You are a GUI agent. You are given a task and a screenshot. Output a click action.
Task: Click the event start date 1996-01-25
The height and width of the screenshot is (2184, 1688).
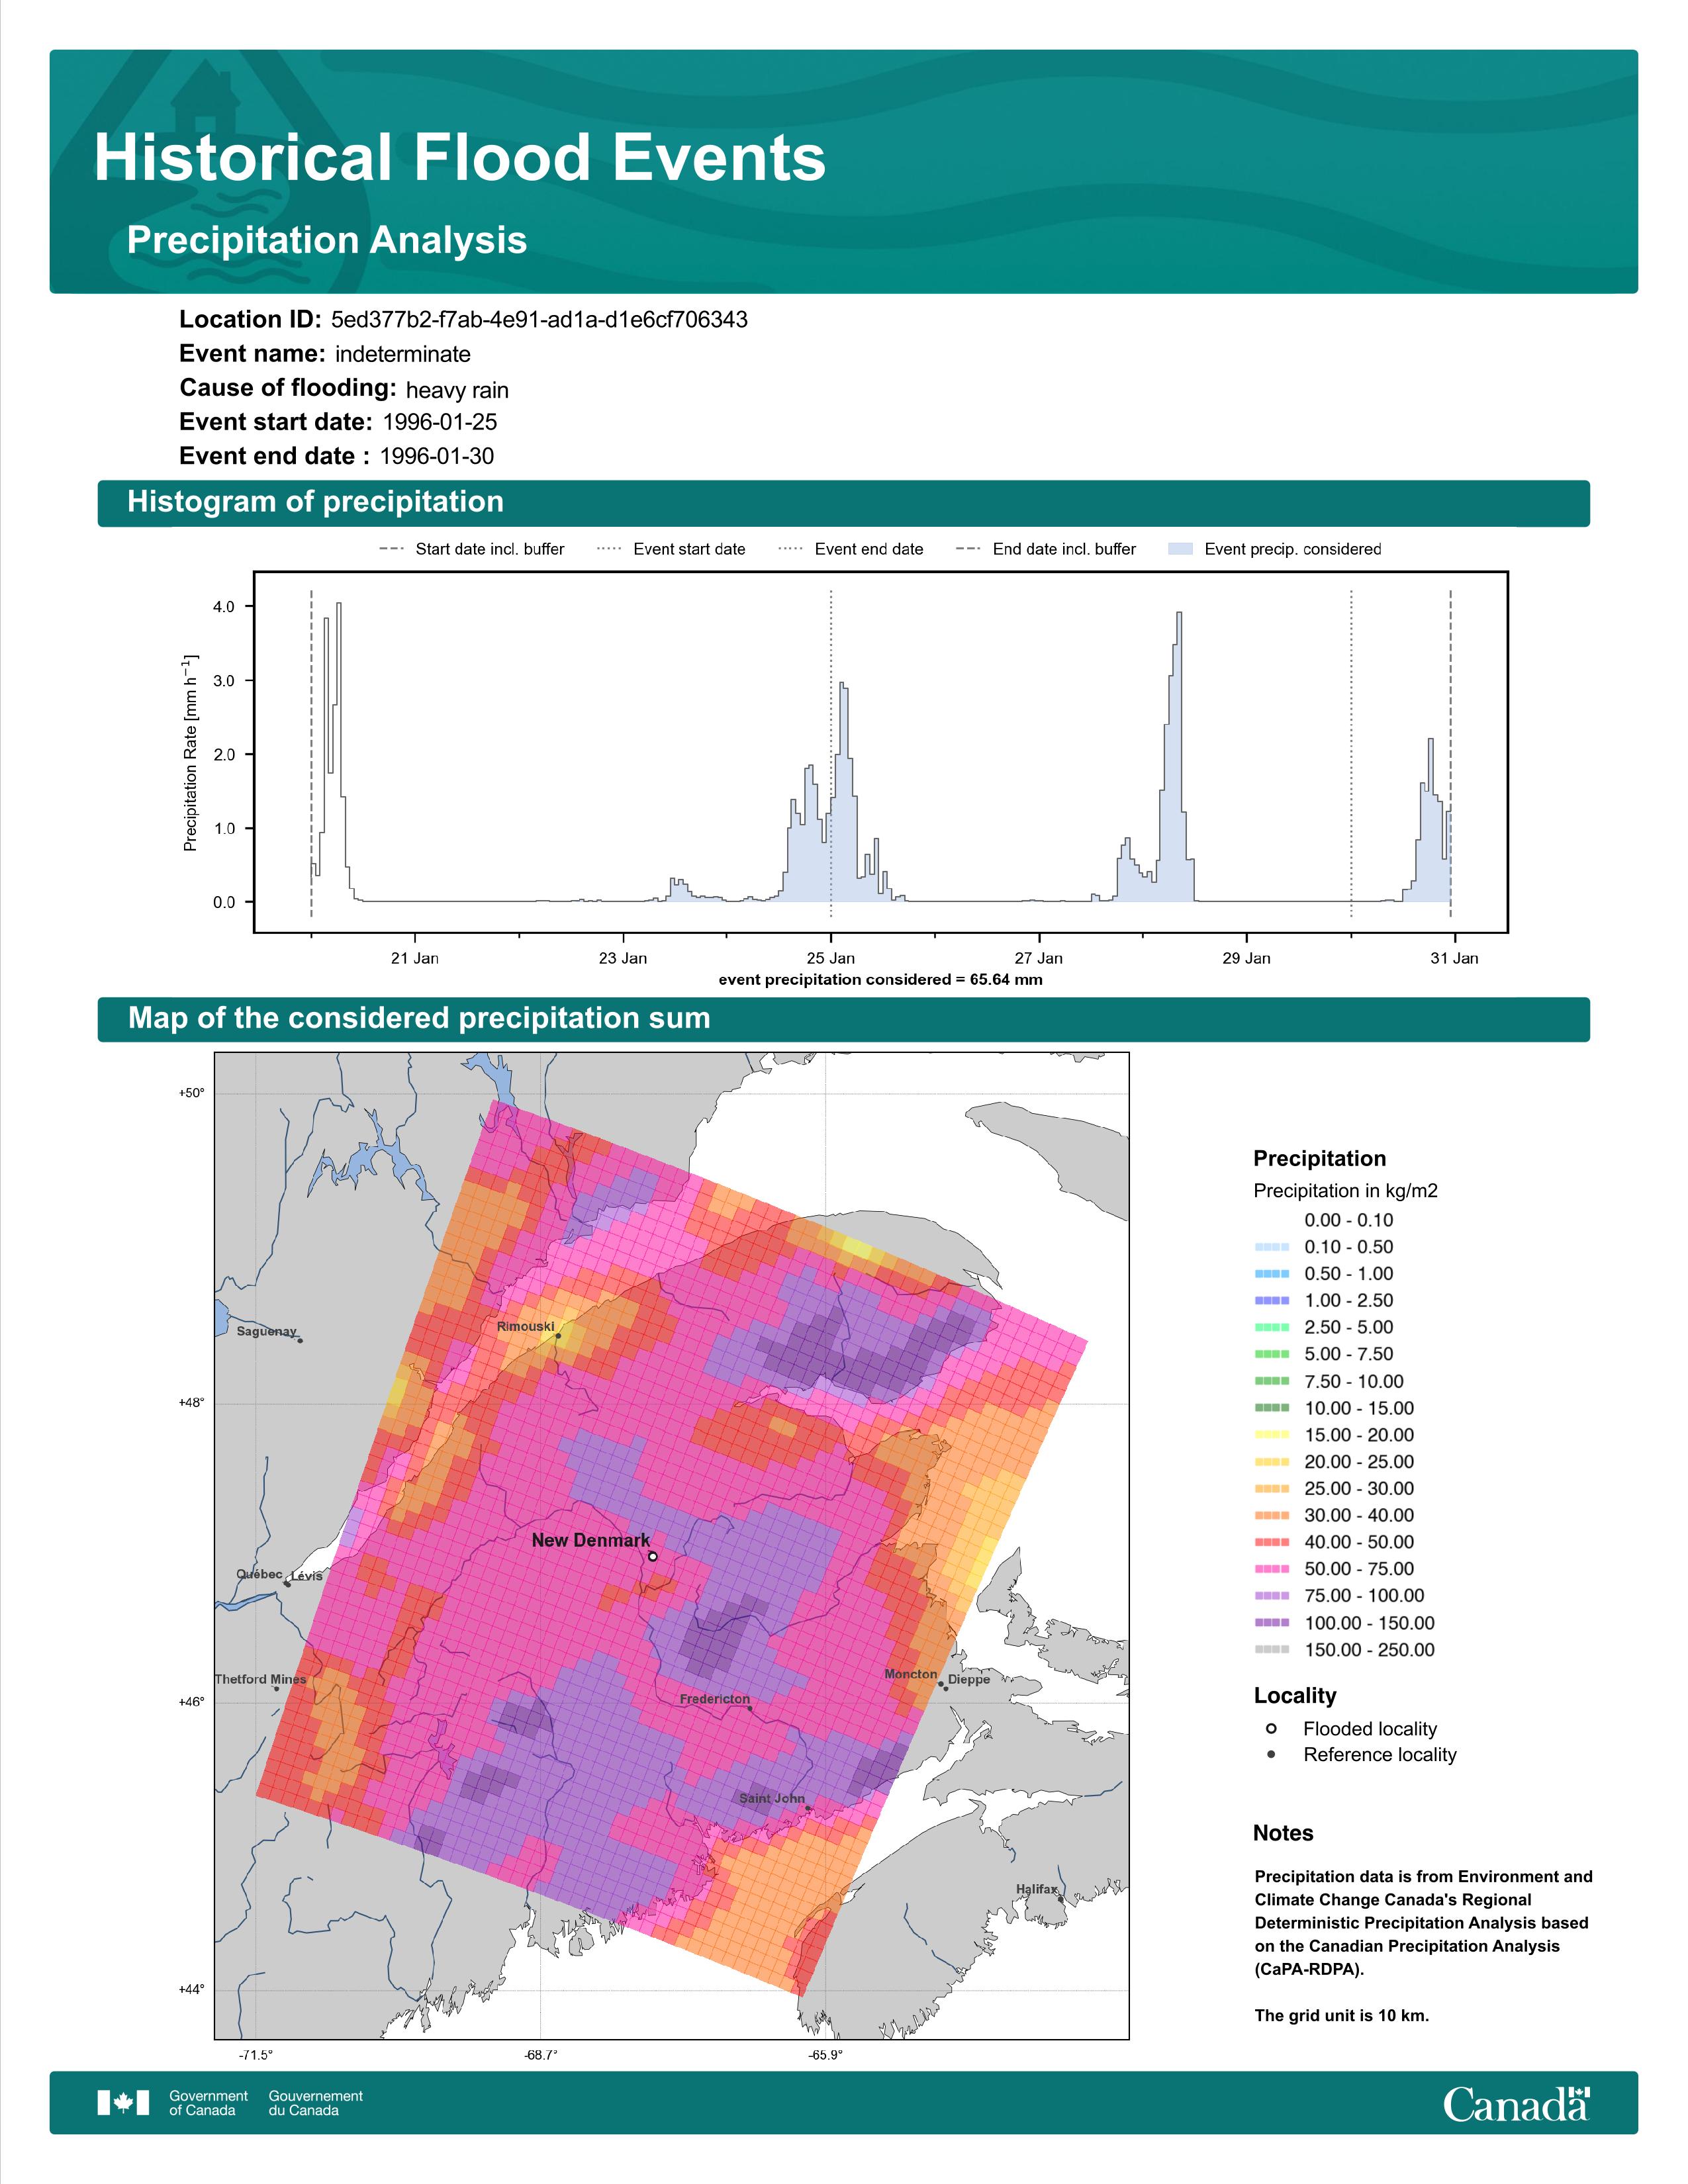click(x=440, y=422)
